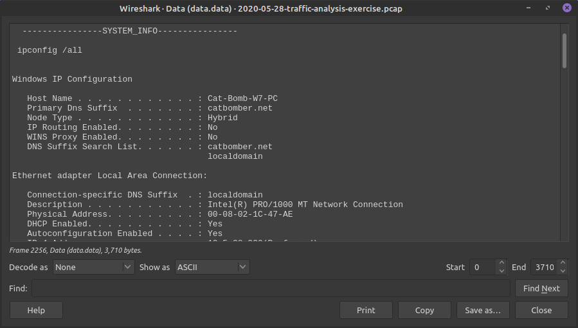Click 'Intel(R) PRO/1000 MT Network Connection' text
Viewport: 578px width, 328px height.
pyautogui.click(x=305, y=205)
